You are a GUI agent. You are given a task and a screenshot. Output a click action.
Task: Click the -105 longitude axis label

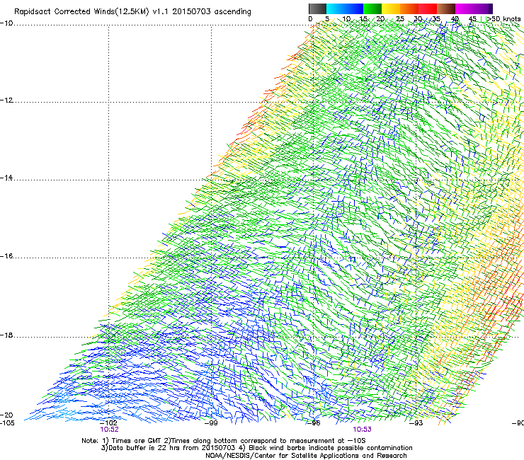coord(7,423)
